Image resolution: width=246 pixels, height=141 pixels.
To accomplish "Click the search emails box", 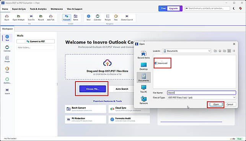I will (x=207, y=8).
